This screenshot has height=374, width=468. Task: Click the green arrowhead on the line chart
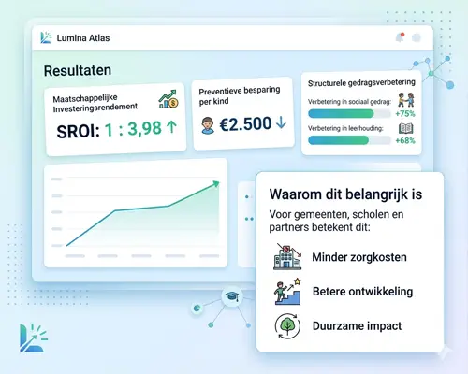click(x=215, y=184)
